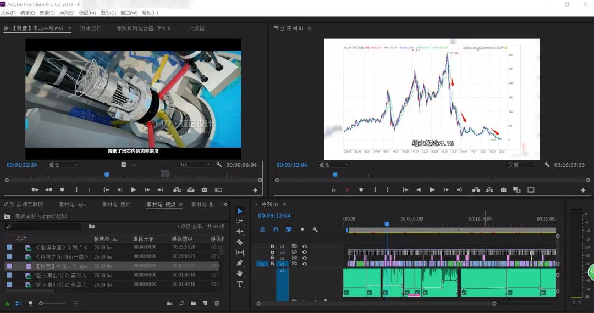Select the Type tool
Image resolution: width=594 pixels, height=313 pixels.
pyautogui.click(x=240, y=284)
